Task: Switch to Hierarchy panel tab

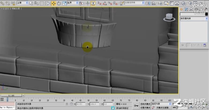Action: click(x=191, y=9)
